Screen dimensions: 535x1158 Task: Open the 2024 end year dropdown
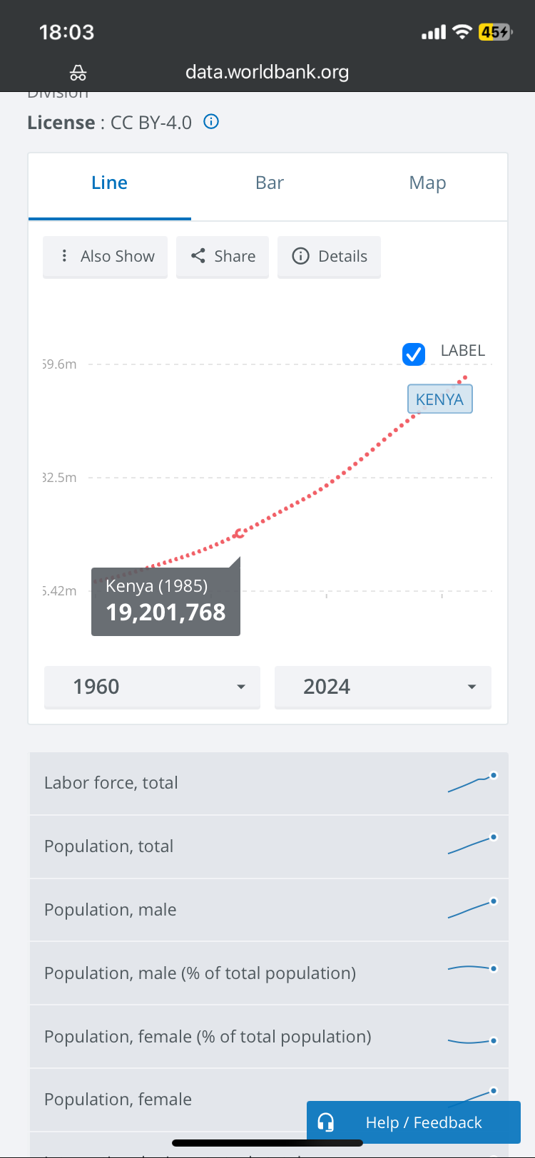tap(383, 687)
